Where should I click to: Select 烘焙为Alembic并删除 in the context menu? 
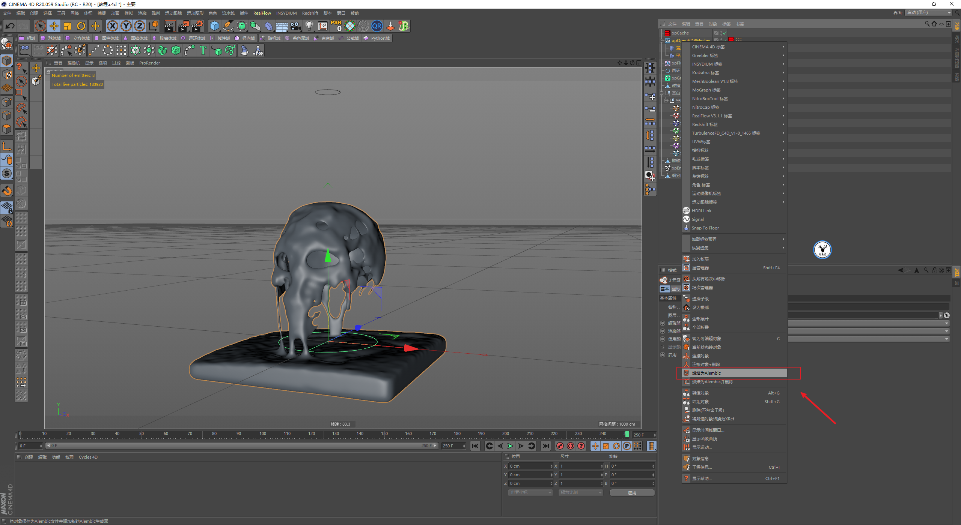[x=734, y=382]
